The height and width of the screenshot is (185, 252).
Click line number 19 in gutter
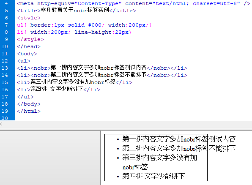(x=5, y=111)
